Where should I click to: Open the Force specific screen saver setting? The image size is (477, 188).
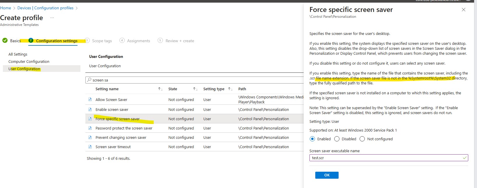pos(117,119)
